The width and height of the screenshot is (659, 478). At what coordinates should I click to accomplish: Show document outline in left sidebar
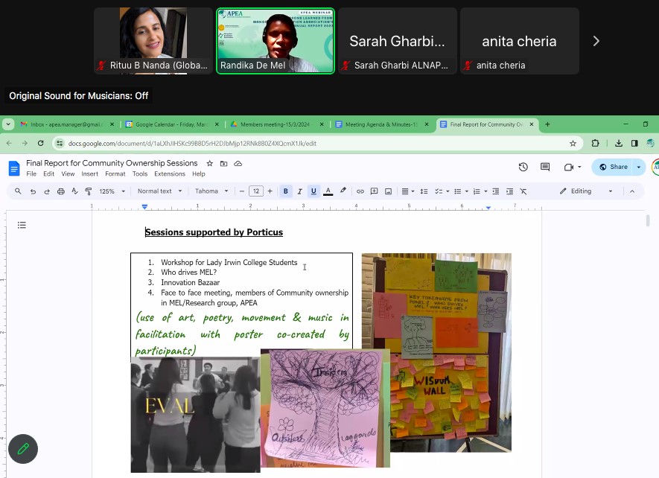coord(22,225)
